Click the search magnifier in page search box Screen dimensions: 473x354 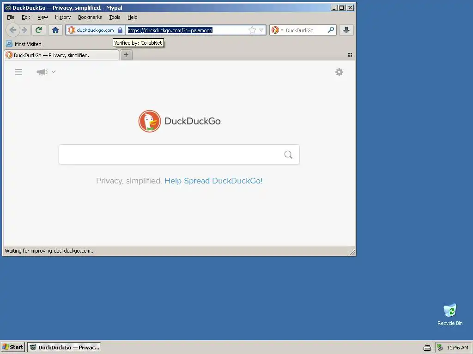[x=288, y=154]
